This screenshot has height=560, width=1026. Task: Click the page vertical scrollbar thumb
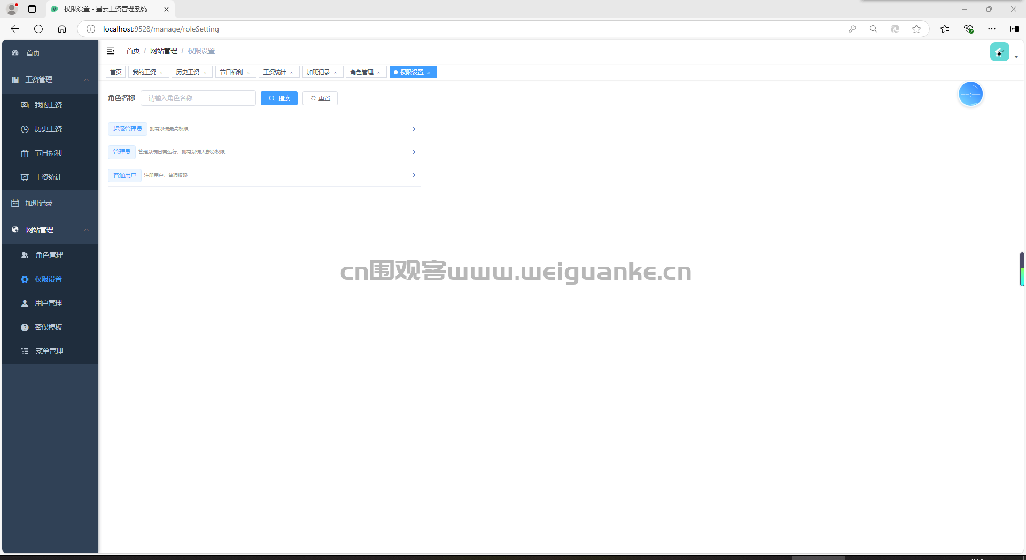click(1022, 269)
